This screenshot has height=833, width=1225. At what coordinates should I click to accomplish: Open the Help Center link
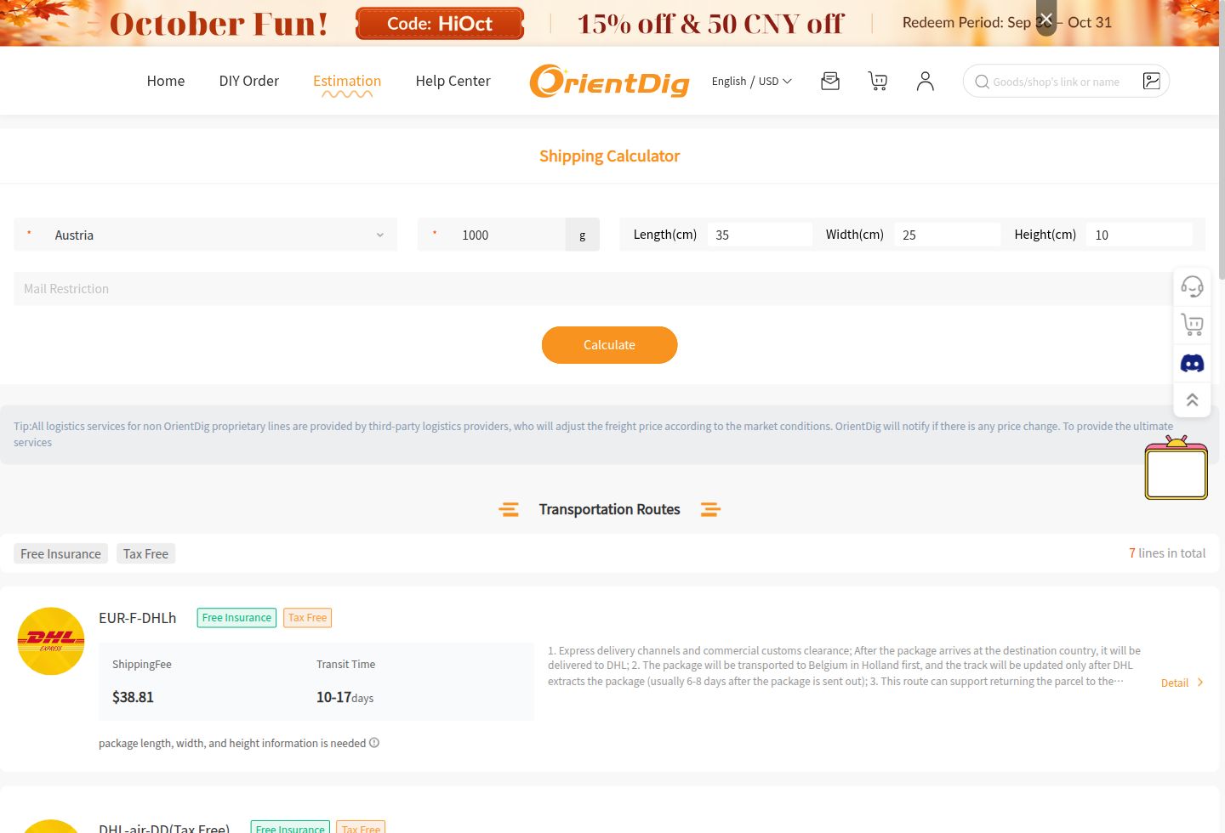(453, 81)
